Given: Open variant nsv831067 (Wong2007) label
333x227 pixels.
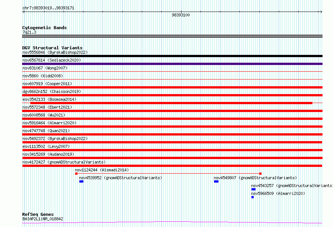Looking at the screenshot, I should click(x=45, y=68).
